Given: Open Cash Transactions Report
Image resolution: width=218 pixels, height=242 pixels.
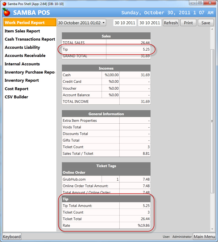Looking at the screenshot, I should (30, 39).
